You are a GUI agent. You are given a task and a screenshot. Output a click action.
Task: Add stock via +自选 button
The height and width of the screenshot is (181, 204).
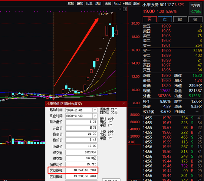127,3
